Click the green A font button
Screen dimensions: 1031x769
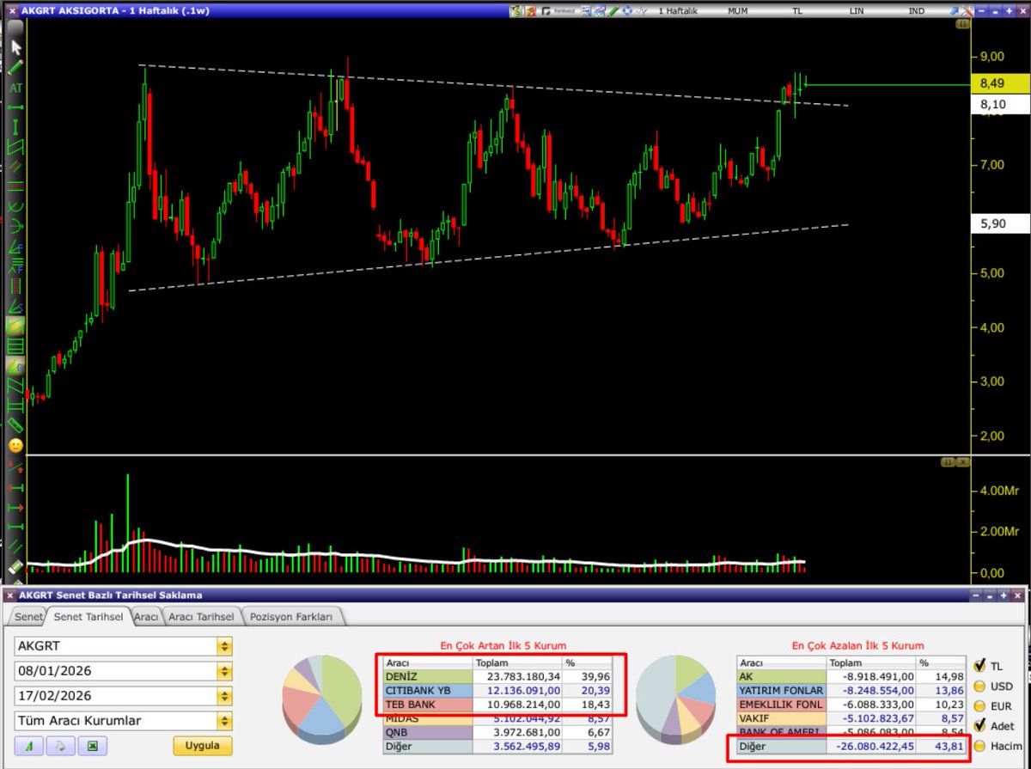pyautogui.click(x=27, y=746)
